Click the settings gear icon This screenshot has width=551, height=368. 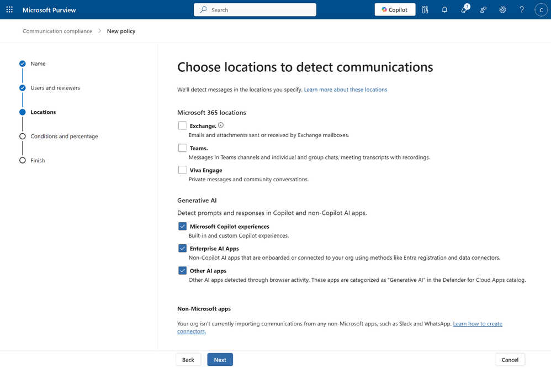(502, 9)
